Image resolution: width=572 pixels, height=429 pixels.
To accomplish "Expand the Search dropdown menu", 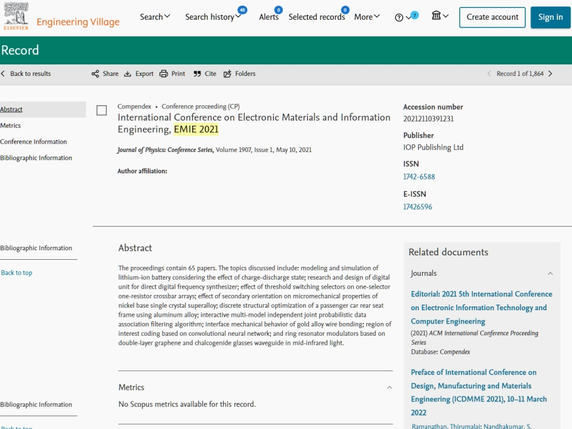I will tap(155, 17).
